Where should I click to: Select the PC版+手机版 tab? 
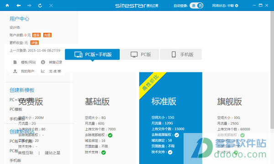click(92, 54)
